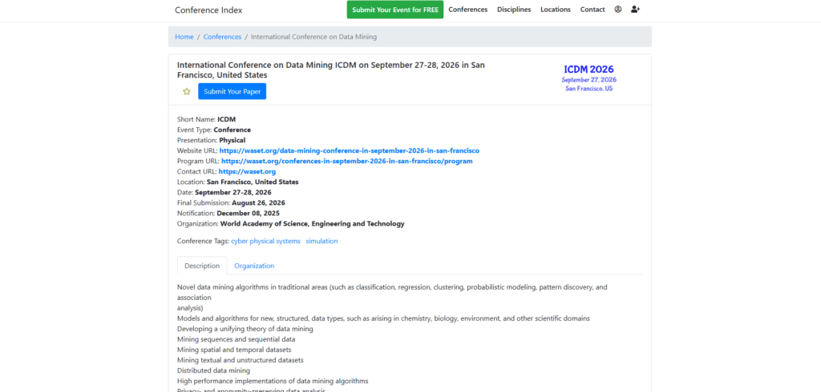The height and width of the screenshot is (392, 821).
Task: Click 'World Academy of Science, Engineering and Technology'
Action: pyautogui.click(x=313, y=224)
